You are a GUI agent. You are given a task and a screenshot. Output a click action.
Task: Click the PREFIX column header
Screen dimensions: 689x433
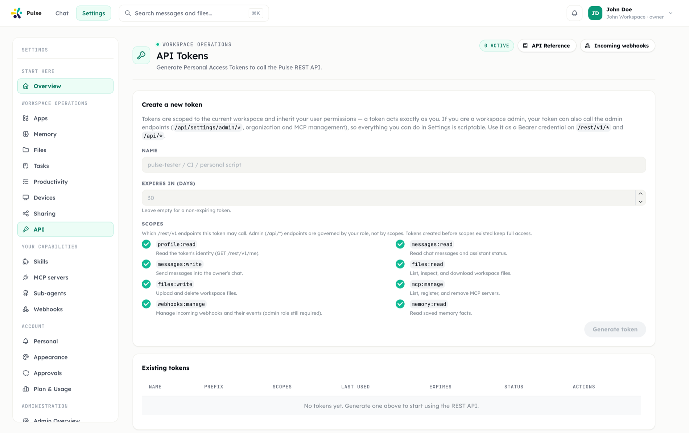pos(214,387)
